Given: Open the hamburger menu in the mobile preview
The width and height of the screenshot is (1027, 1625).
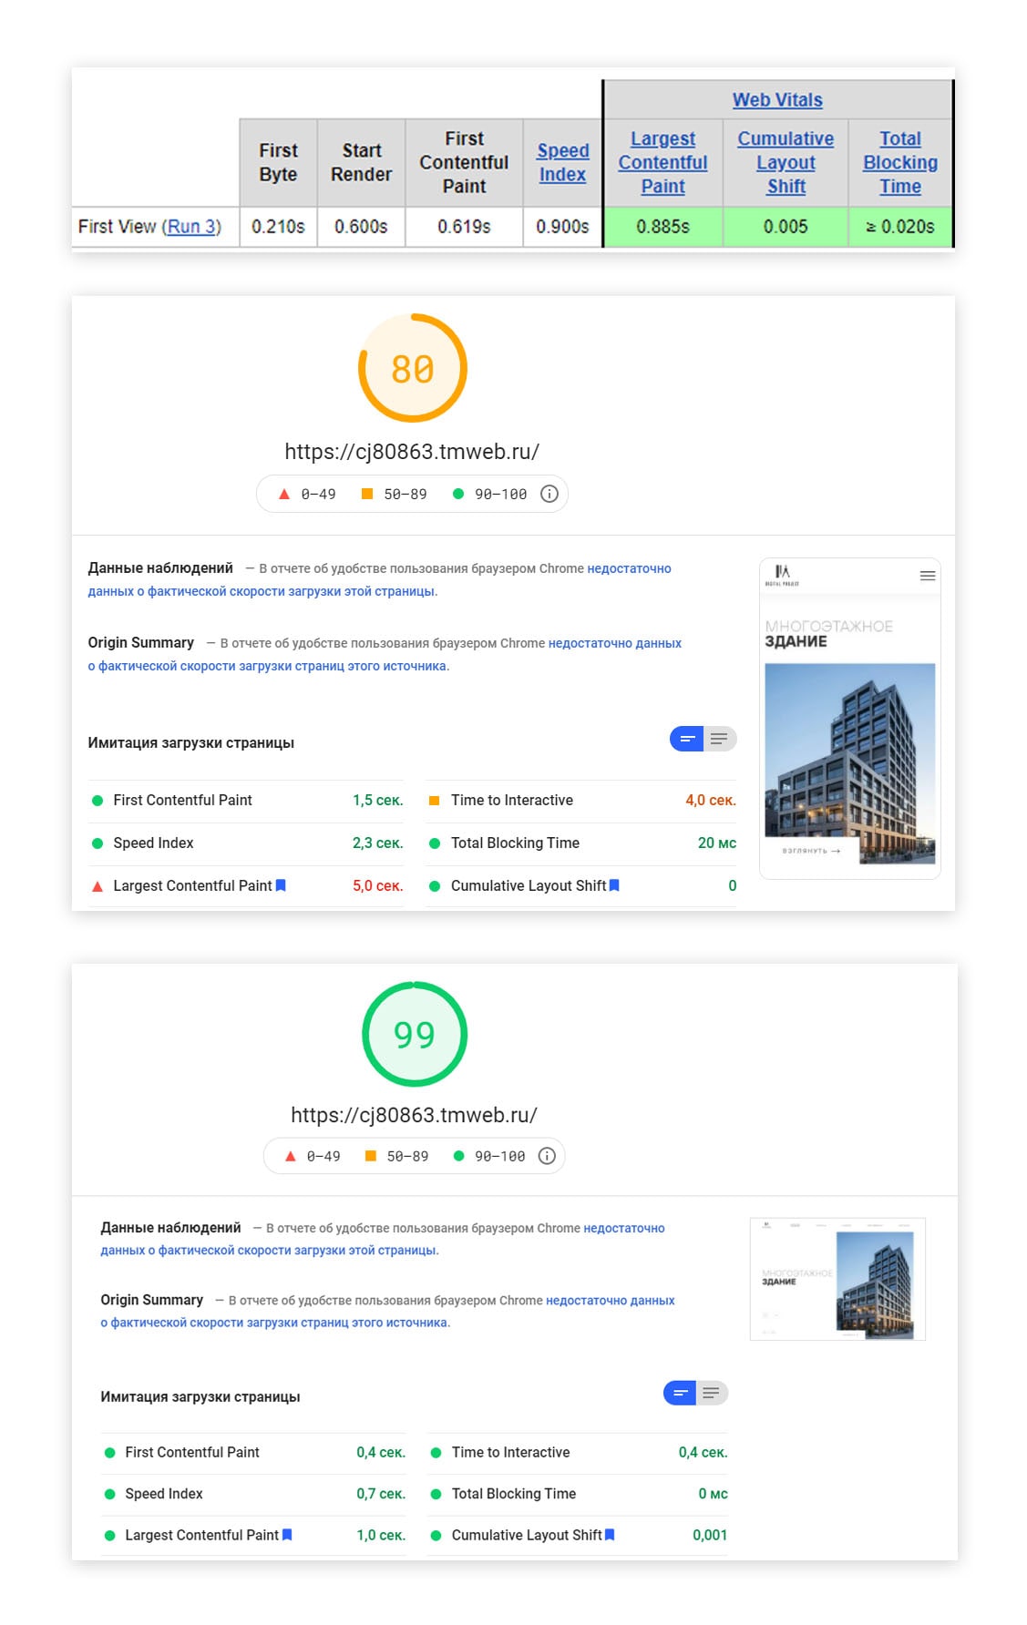Looking at the screenshot, I should click(x=928, y=576).
